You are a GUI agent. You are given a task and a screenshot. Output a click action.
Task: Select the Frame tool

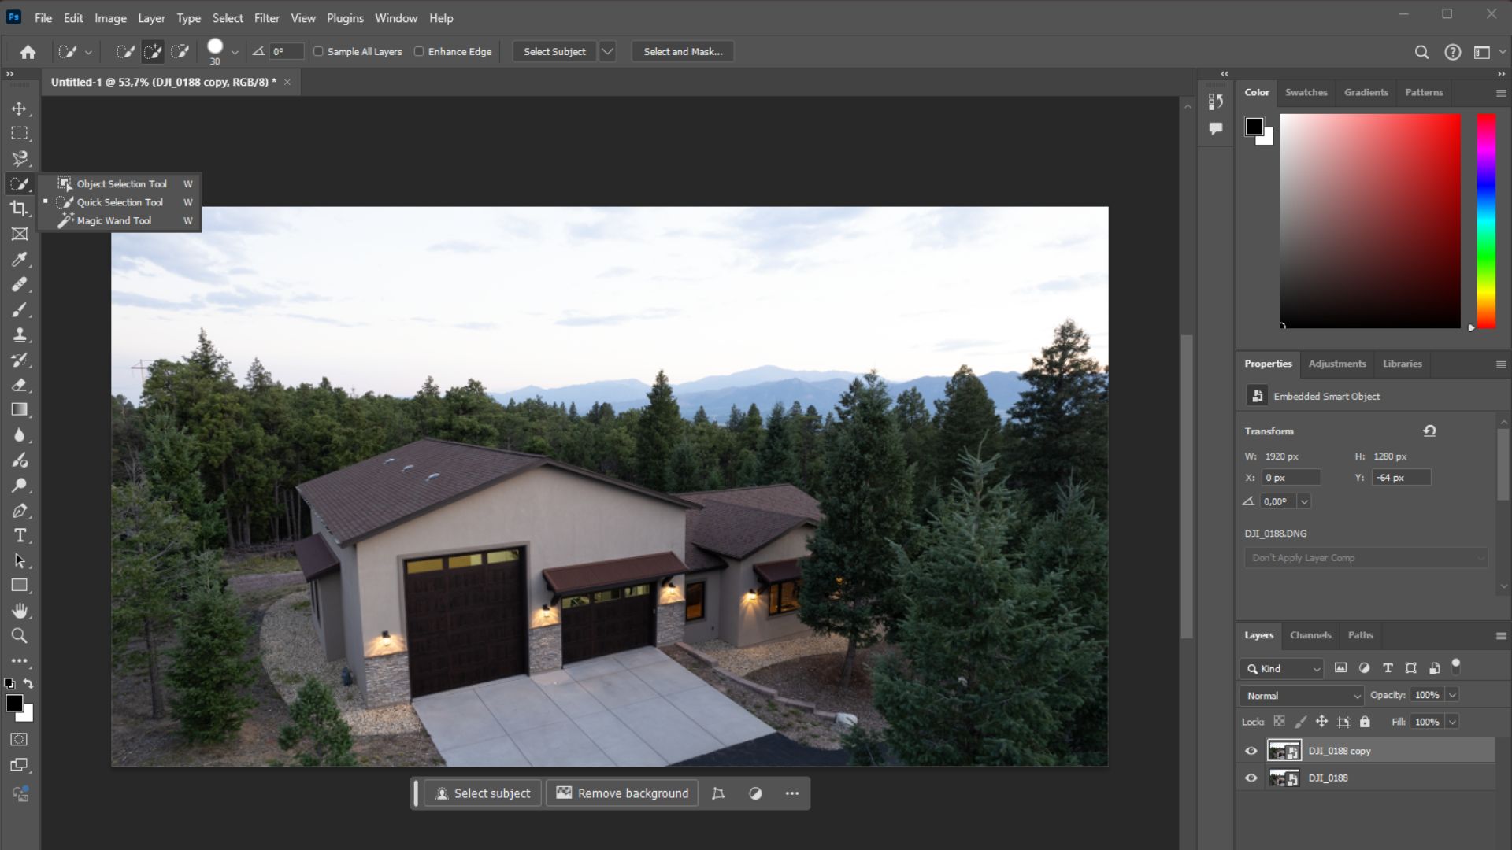(20, 234)
